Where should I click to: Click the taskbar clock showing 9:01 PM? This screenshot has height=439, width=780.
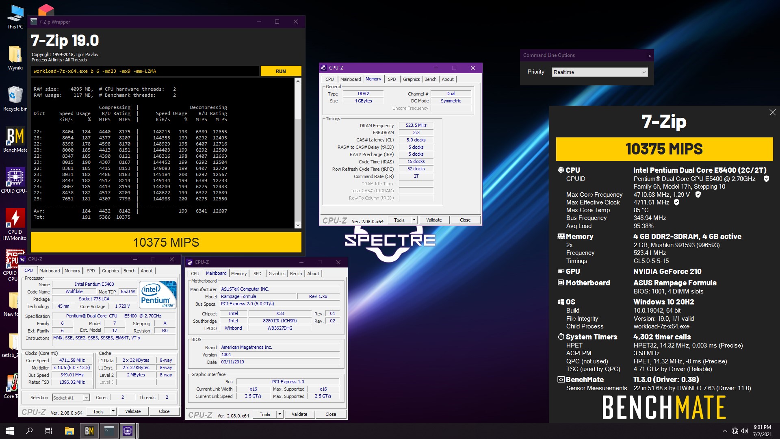click(x=762, y=431)
